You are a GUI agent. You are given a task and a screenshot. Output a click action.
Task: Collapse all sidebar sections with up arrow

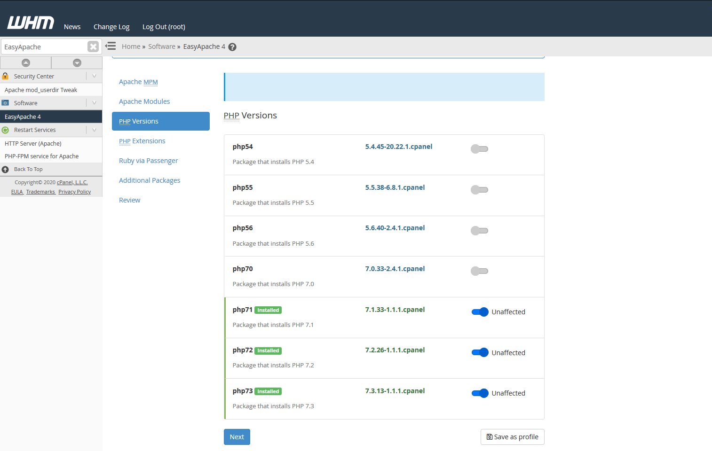click(x=26, y=62)
